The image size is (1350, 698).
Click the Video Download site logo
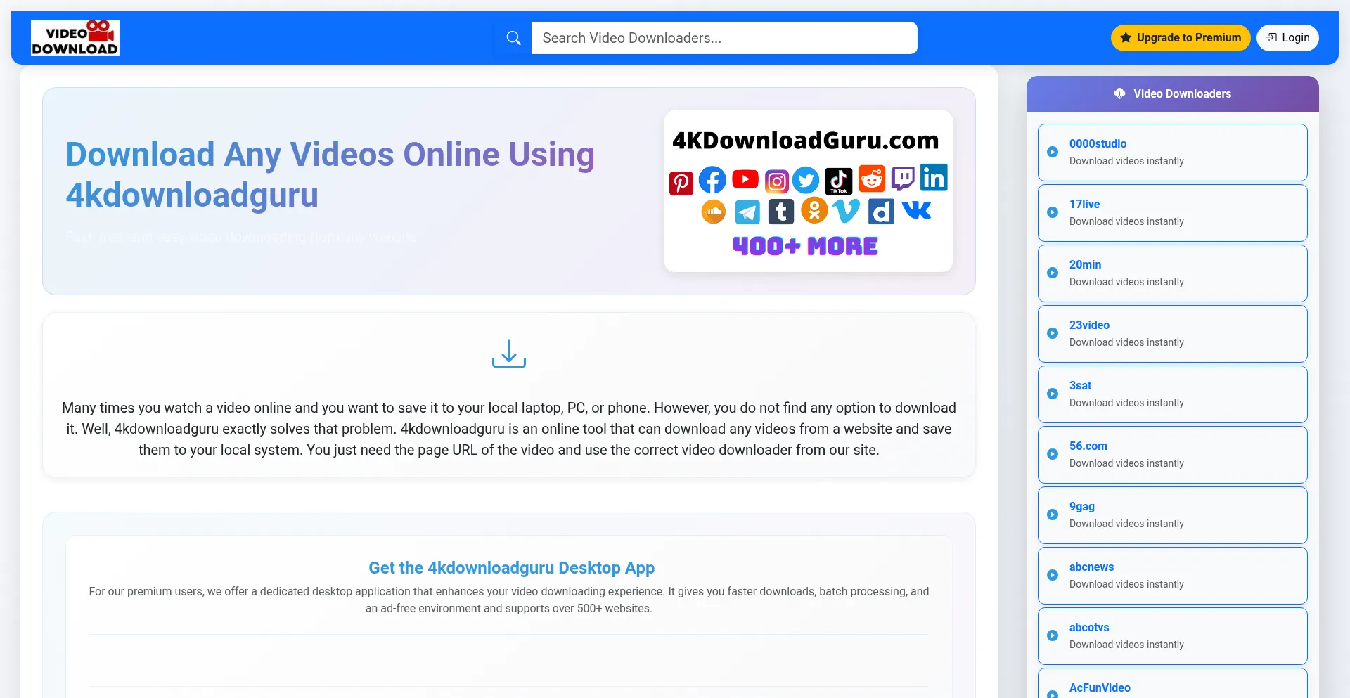(75, 38)
